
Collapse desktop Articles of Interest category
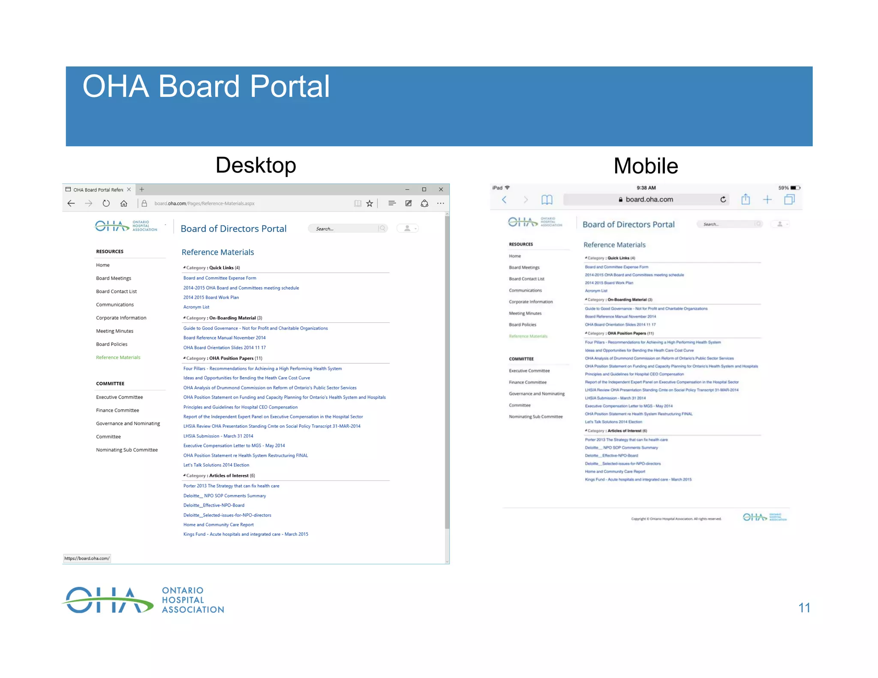(184, 475)
